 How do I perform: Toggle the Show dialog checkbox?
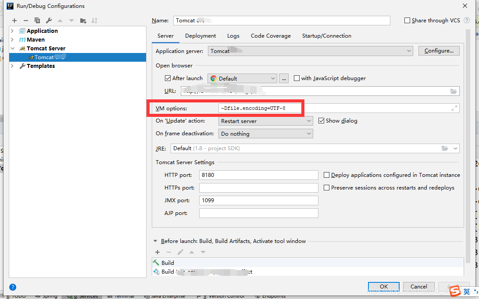pos(321,121)
